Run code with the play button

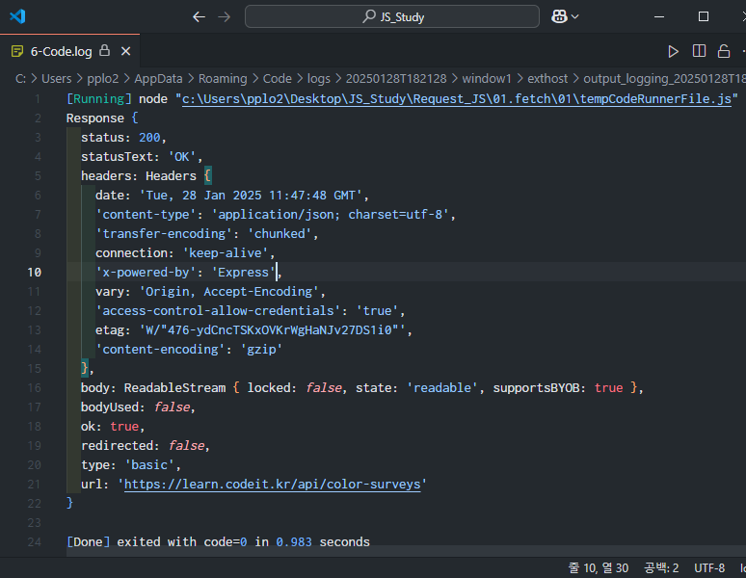673,51
